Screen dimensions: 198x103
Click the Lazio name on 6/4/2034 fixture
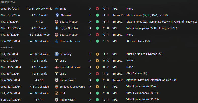click(64, 61)
